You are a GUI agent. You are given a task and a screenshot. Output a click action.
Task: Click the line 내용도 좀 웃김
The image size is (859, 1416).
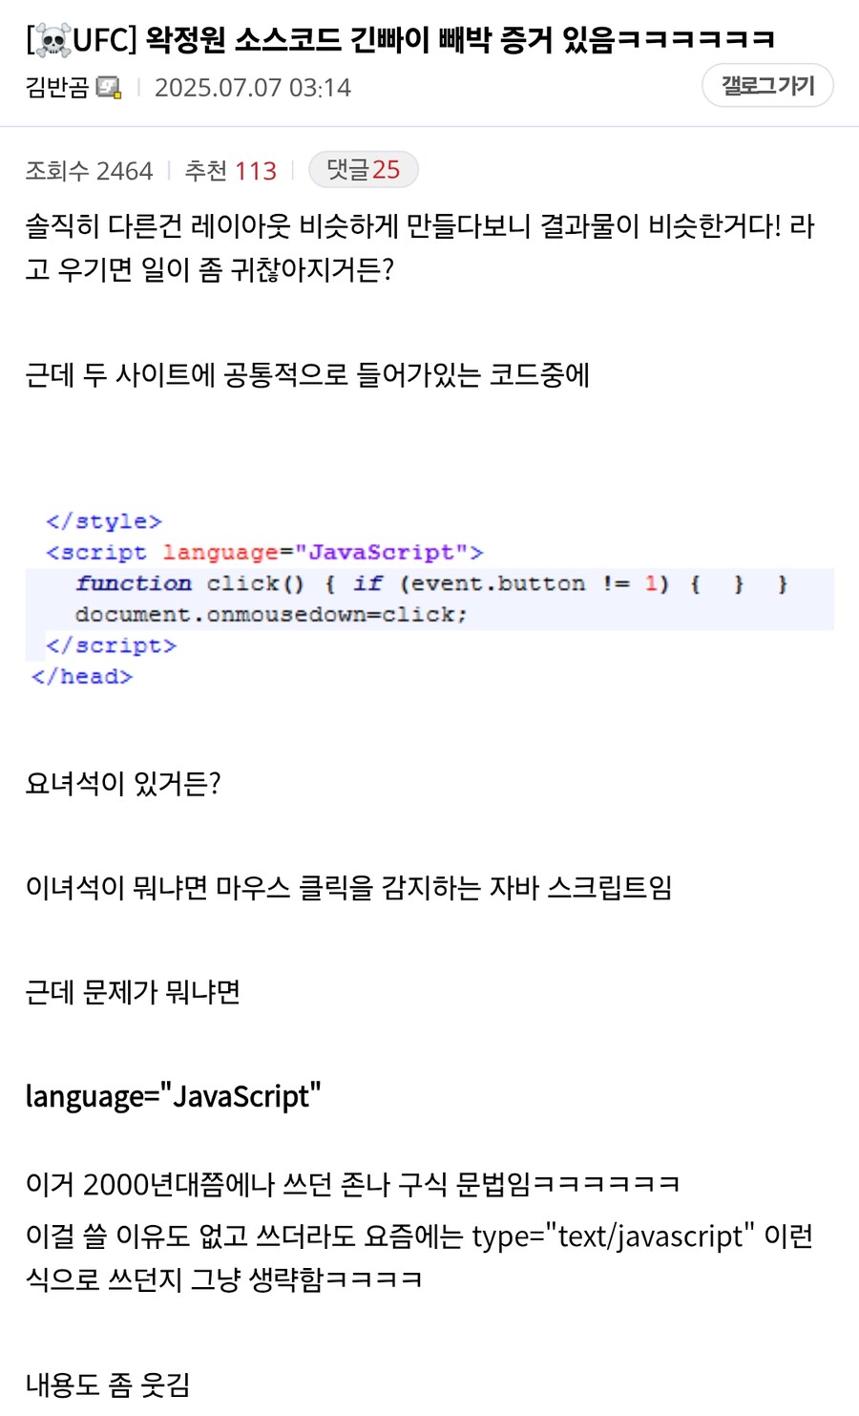[108, 1384]
